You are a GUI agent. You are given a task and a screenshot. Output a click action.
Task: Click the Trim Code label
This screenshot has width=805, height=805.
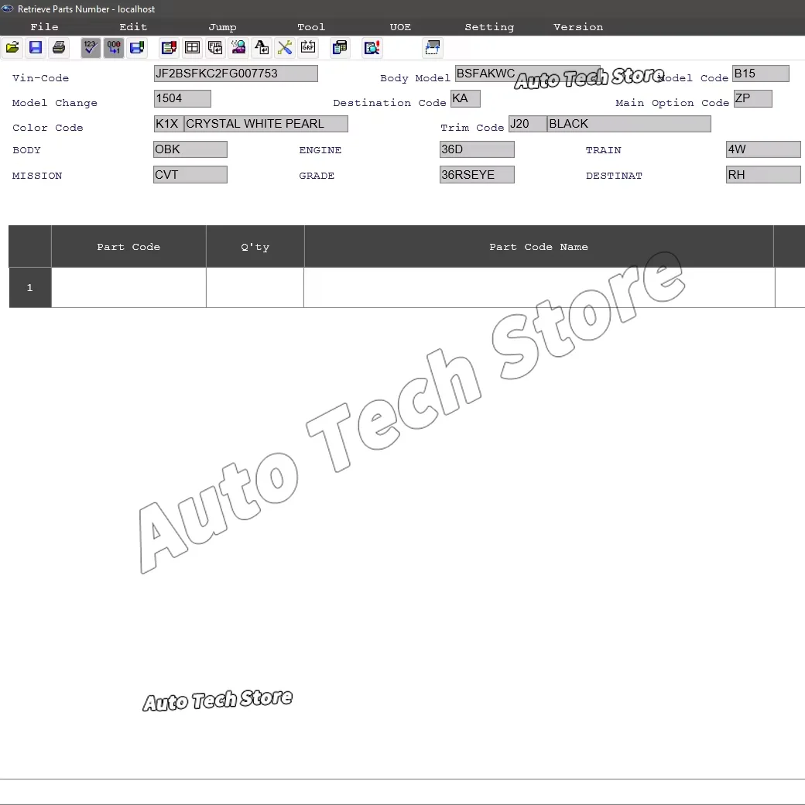tap(472, 128)
